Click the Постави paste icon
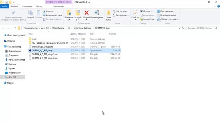 pyautogui.click(x=38, y=13)
